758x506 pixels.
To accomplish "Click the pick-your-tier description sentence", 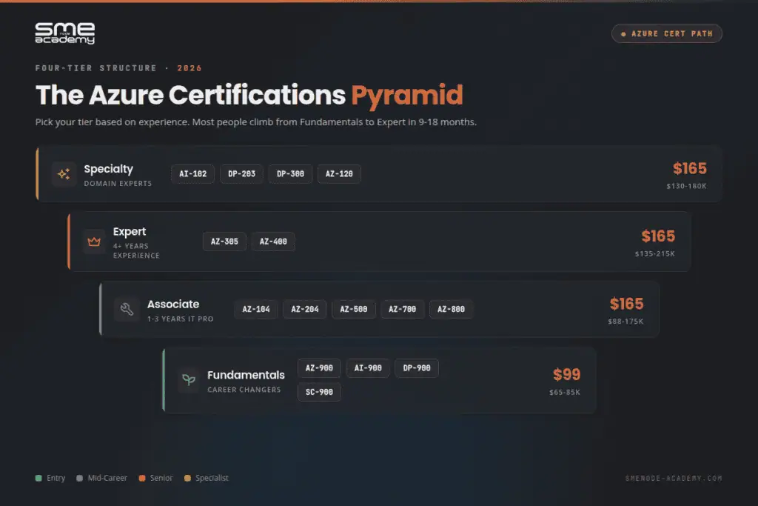I will point(255,122).
